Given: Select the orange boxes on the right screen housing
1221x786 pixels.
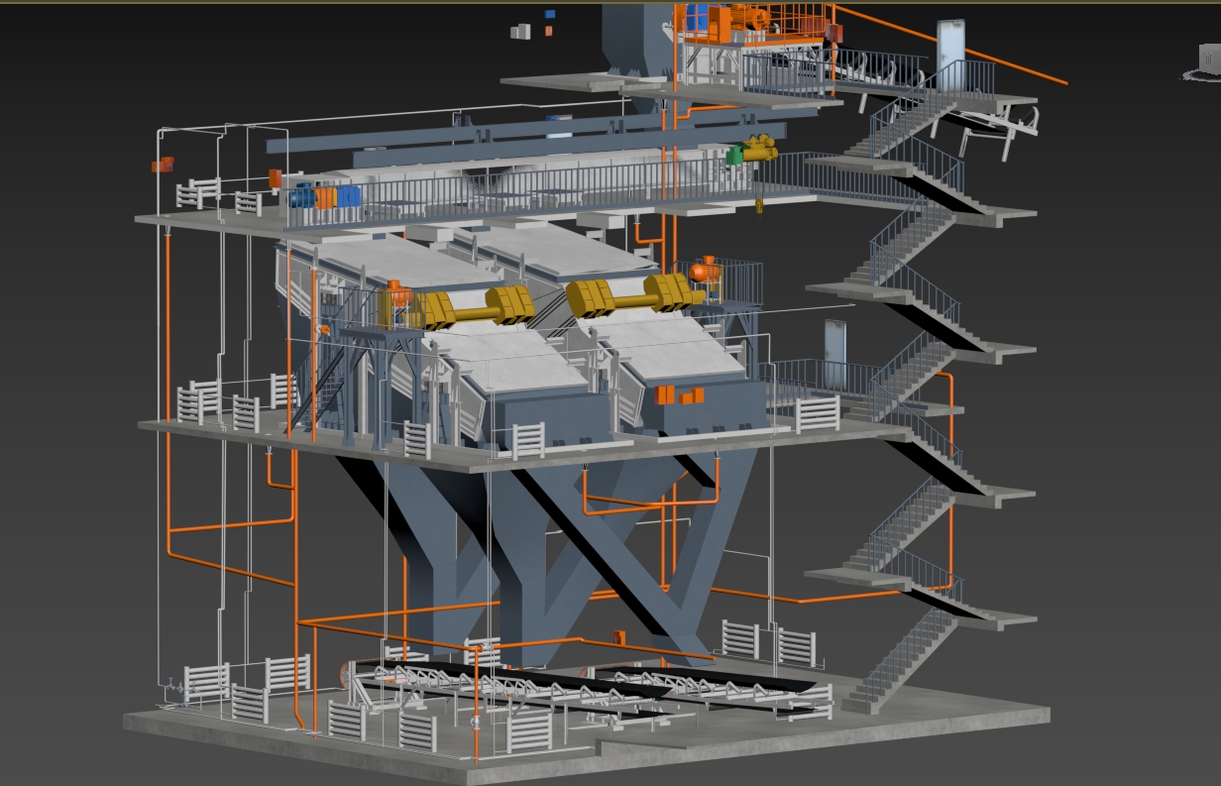Looking at the screenshot, I should point(680,394).
